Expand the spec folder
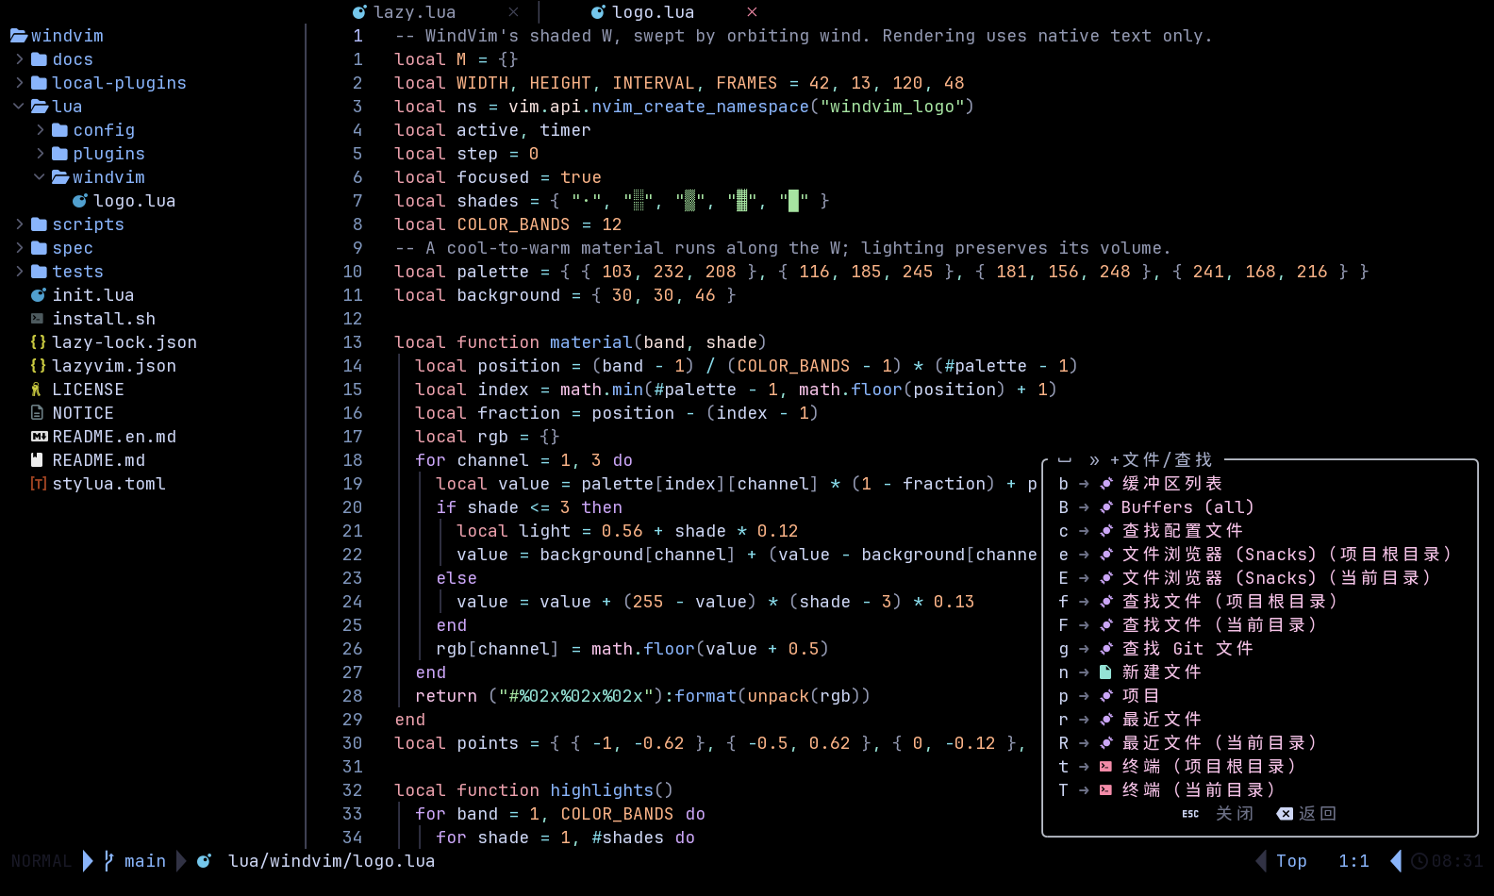This screenshot has height=896, width=1494. [x=20, y=248]
